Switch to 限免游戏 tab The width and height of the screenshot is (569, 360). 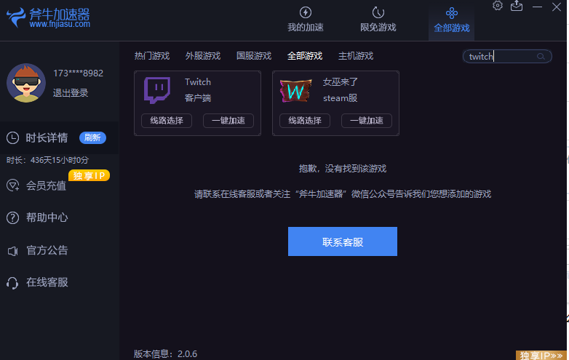[378, 20]
